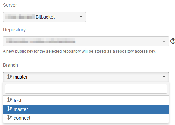175x125 pixels.
Task: Open the Server Bitbucket dropdown
Action: click(x=44, y=17)
